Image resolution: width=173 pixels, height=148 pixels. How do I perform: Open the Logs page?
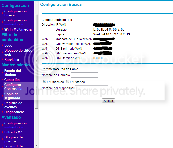click(x=8, y=46)
